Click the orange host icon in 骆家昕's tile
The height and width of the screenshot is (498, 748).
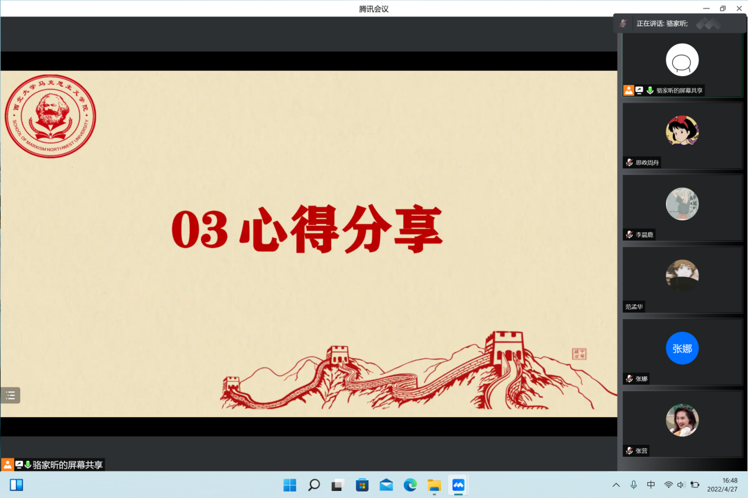629,90
